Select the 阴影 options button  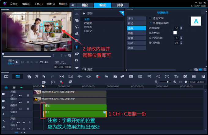pyautogui.click(x=136, y=33)
